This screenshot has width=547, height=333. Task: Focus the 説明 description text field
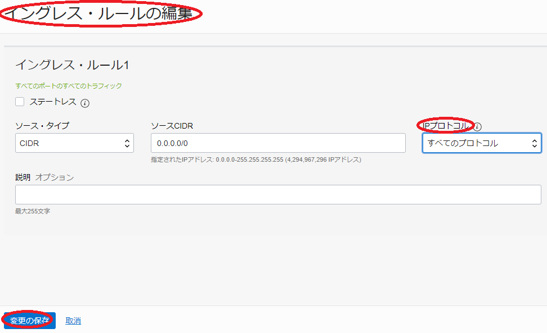coord(278,195)
